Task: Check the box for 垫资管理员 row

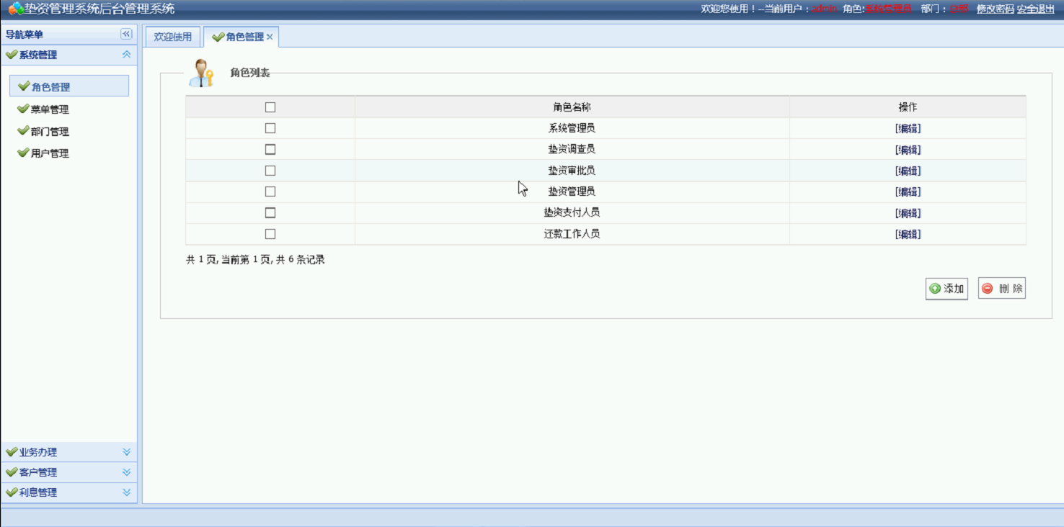Action: point(270,192)
